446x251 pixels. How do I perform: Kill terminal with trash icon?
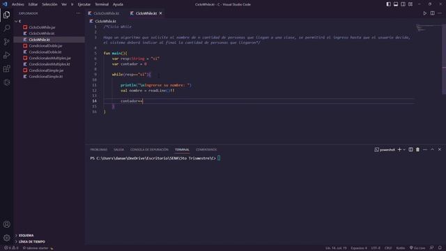coord(417,149)
